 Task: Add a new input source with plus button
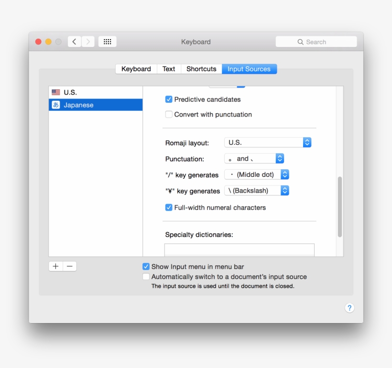pyautogui.click(x=55, y=266)
